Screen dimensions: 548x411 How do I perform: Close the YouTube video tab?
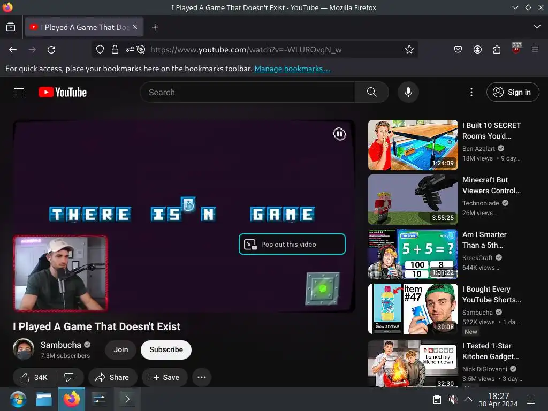point(135,27)
